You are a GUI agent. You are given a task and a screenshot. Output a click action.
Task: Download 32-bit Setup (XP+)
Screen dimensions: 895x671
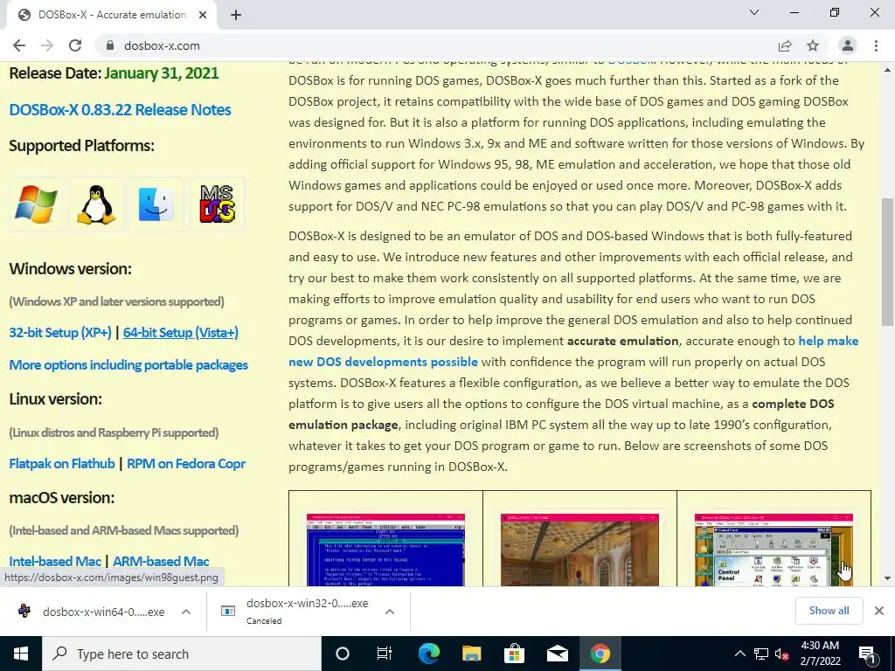pos(60,333)
